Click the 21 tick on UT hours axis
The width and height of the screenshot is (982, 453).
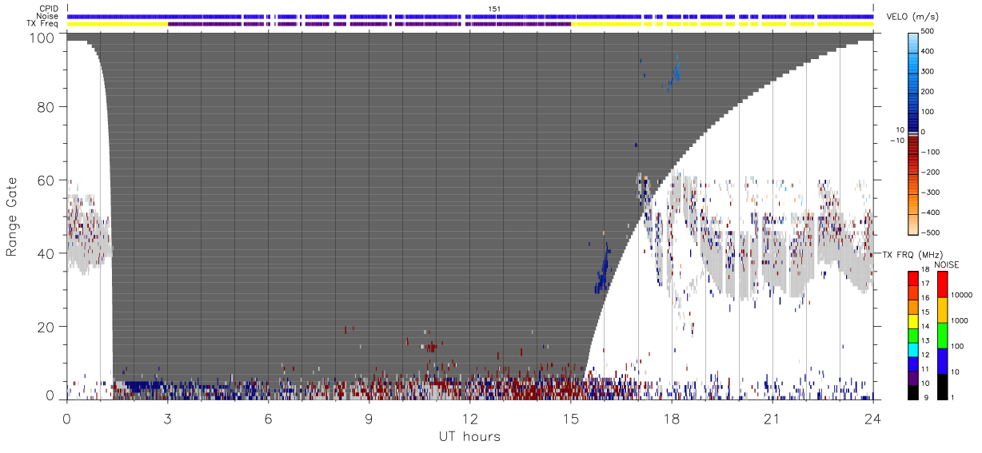point(772,419)
